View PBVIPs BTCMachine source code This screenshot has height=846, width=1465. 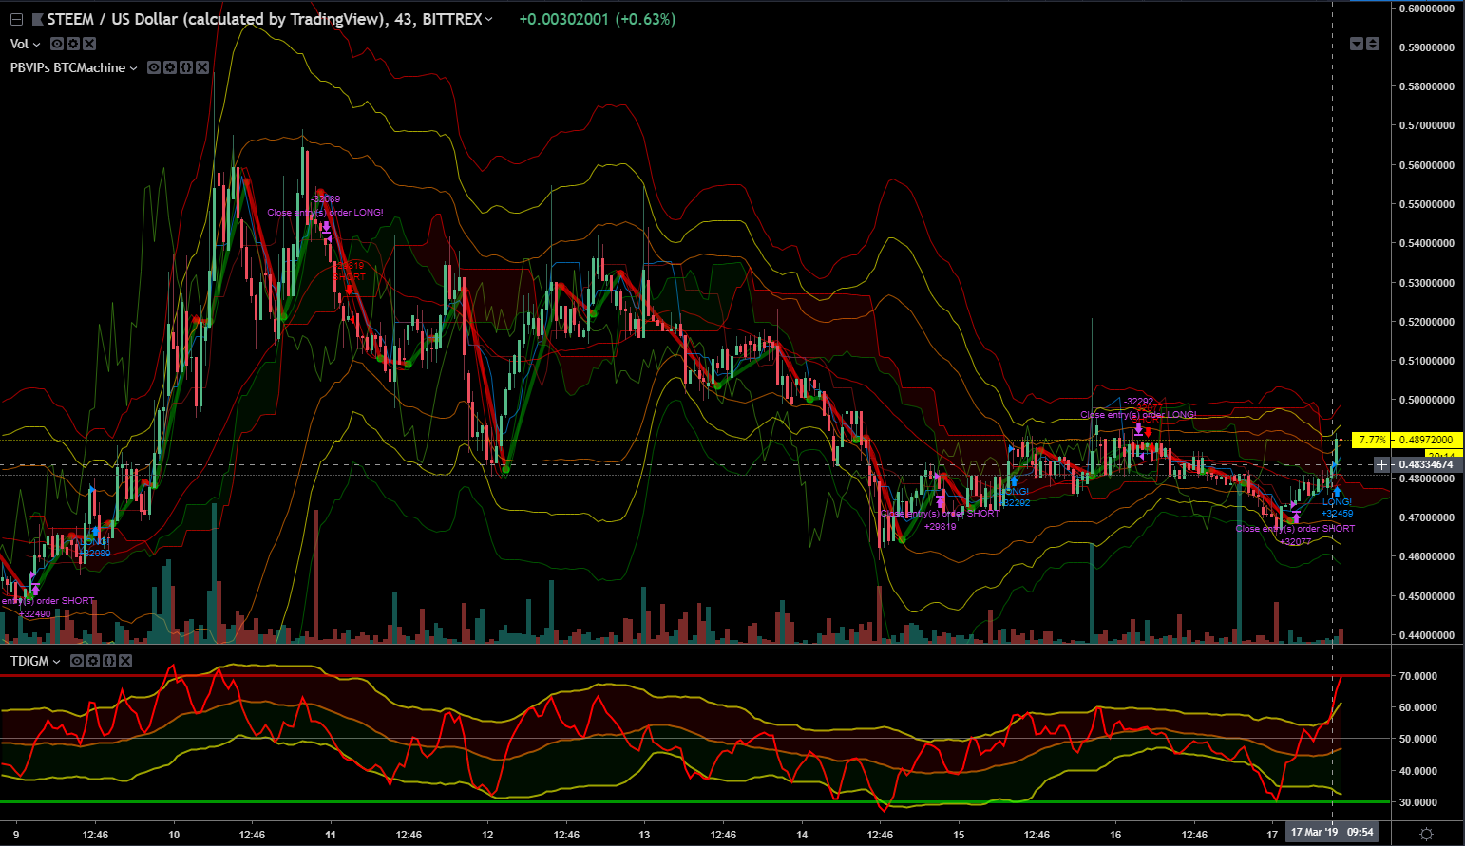pos(186,67)
